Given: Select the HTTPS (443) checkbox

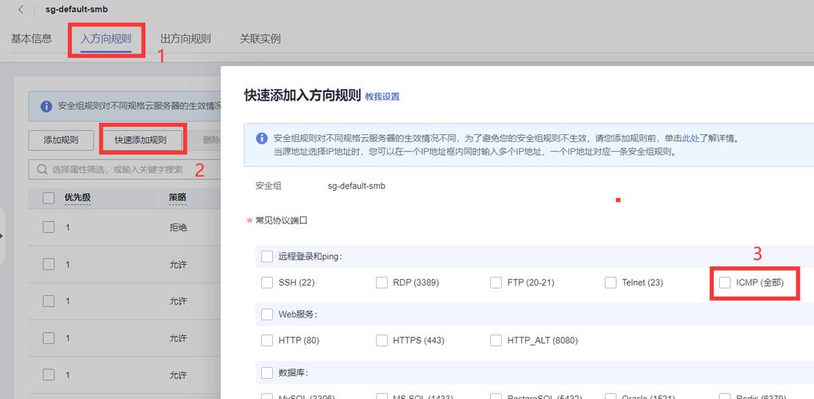Looking at the screenshot, I should coord(381,341).
